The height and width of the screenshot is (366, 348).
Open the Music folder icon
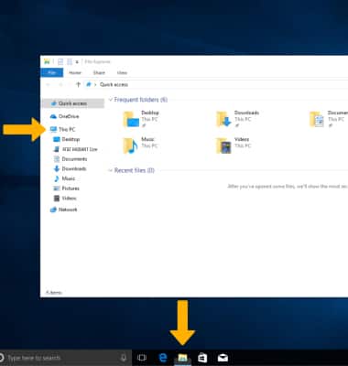(x=130, y=145)
